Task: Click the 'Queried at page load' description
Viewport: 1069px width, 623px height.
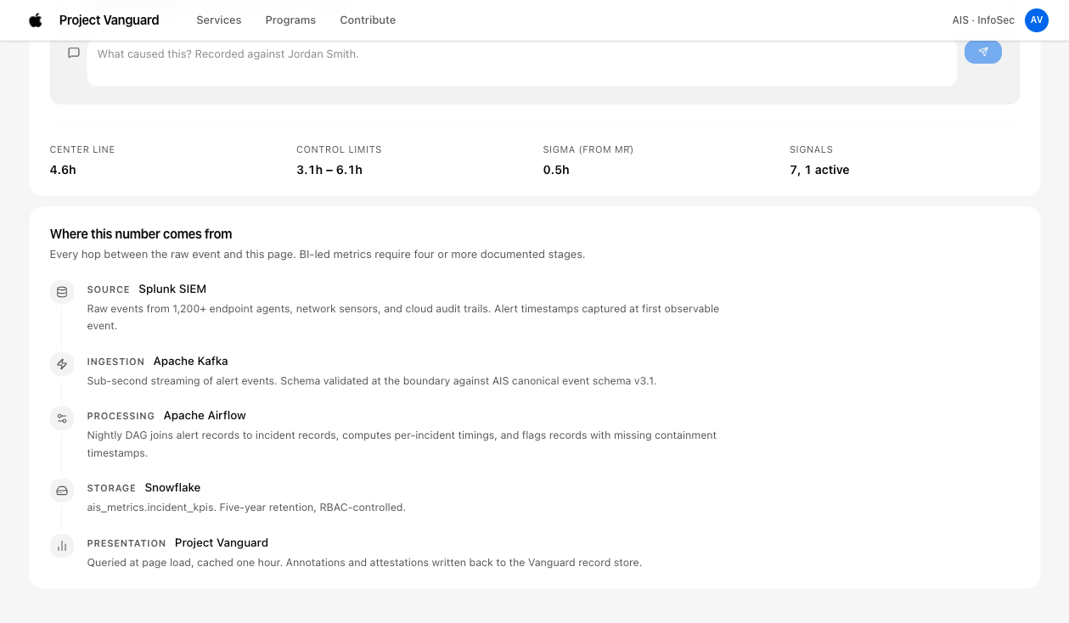Action: (364, 562)
